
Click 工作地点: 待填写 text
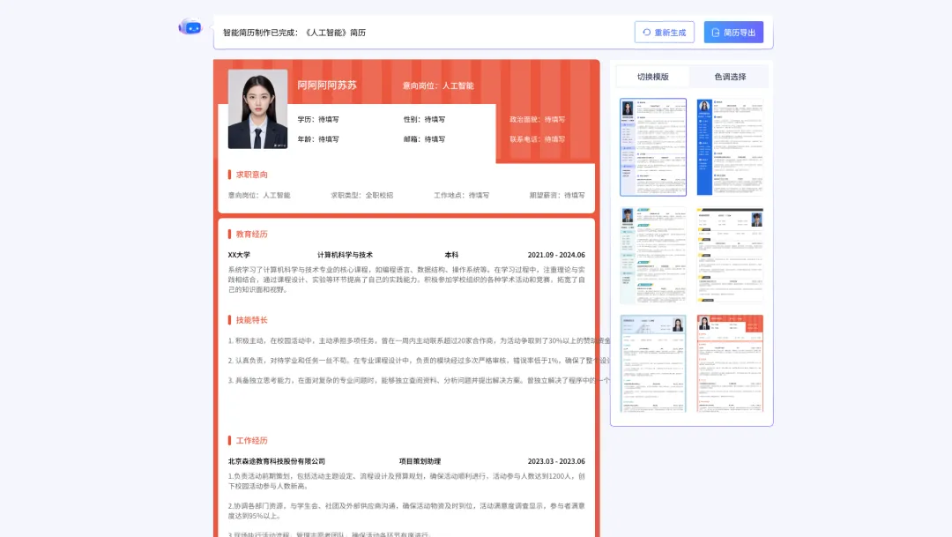(461, 195)
